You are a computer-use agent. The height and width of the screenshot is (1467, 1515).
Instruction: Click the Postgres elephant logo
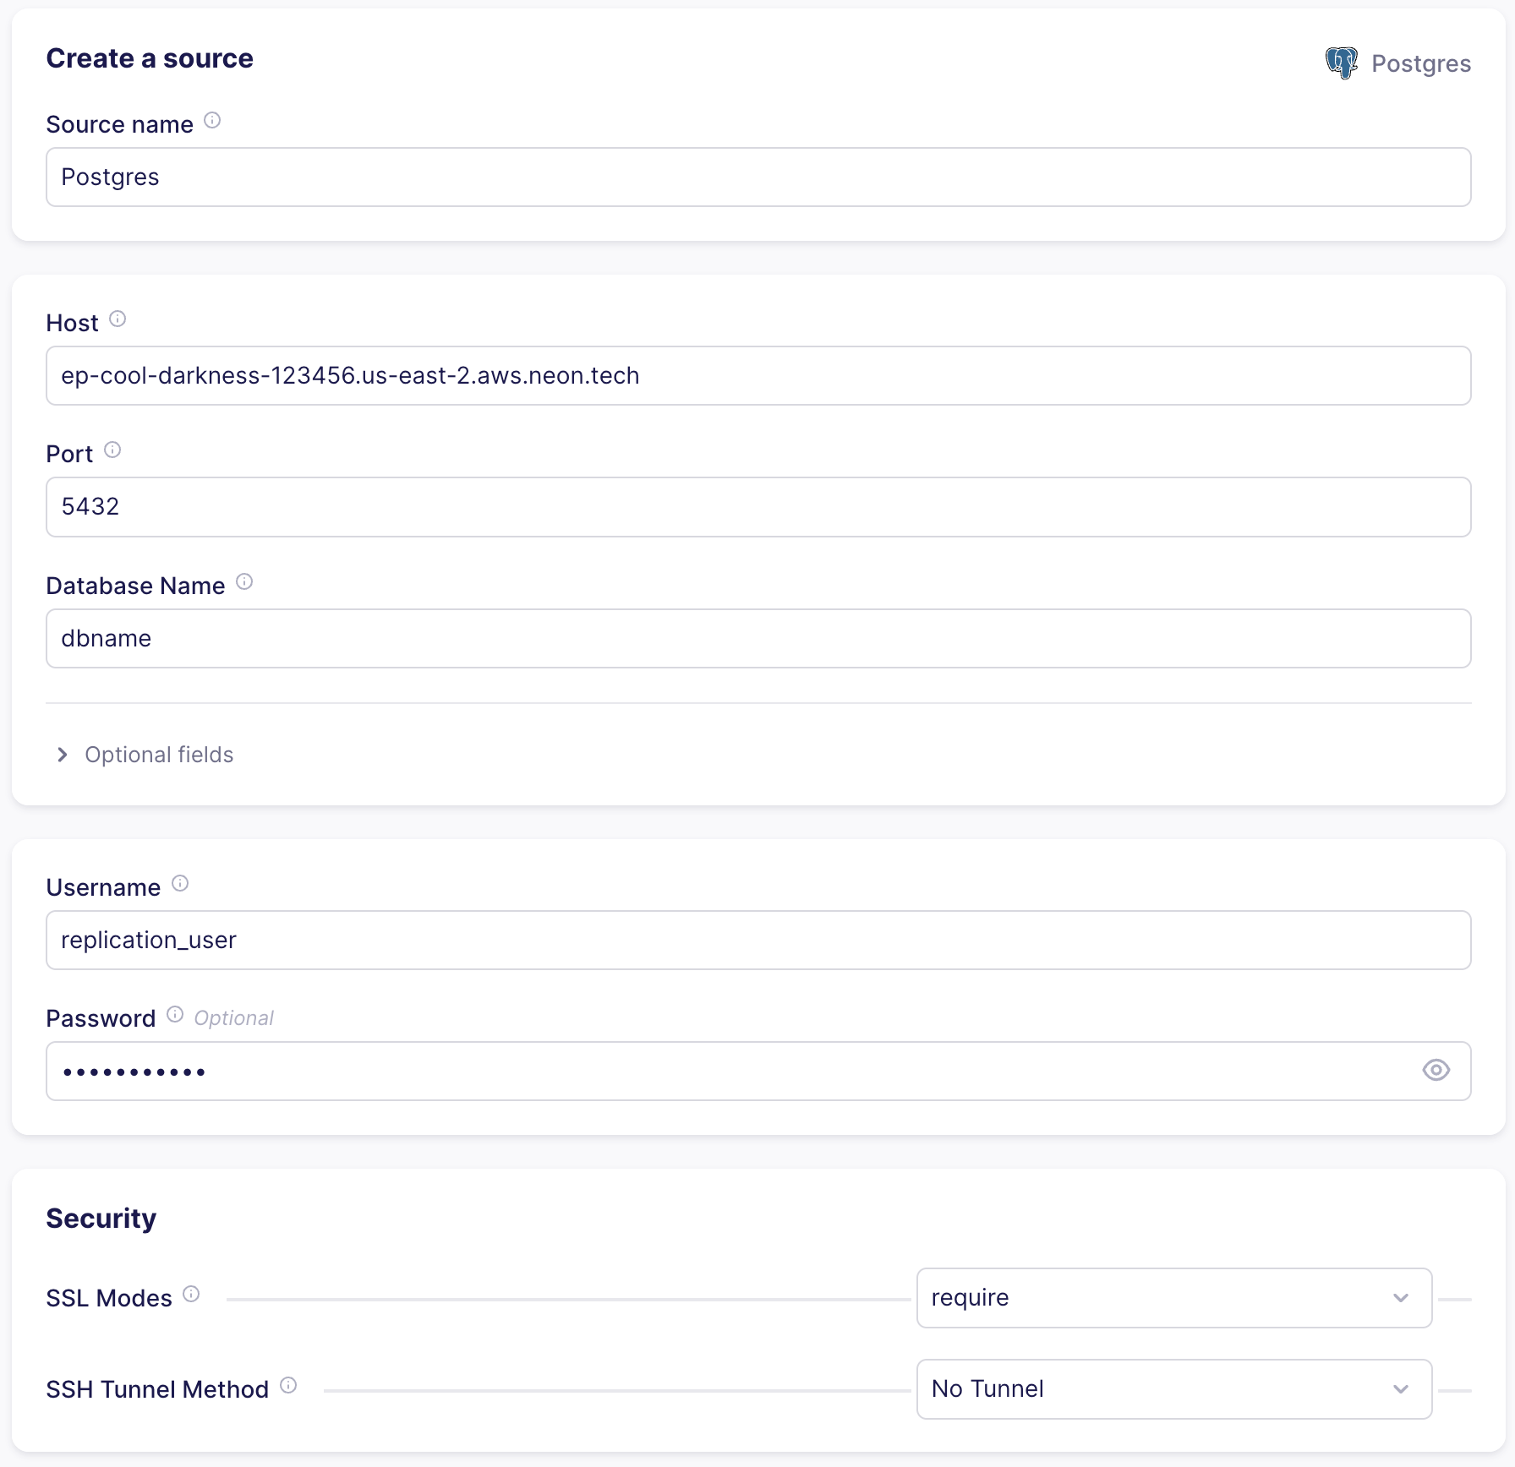1342,62
